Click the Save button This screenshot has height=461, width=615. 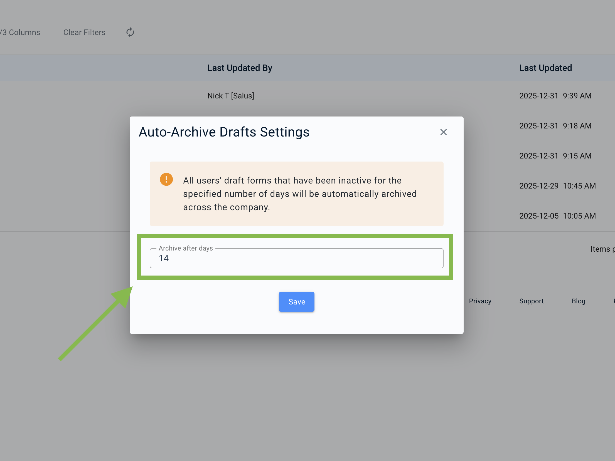(x=296, y=302)
